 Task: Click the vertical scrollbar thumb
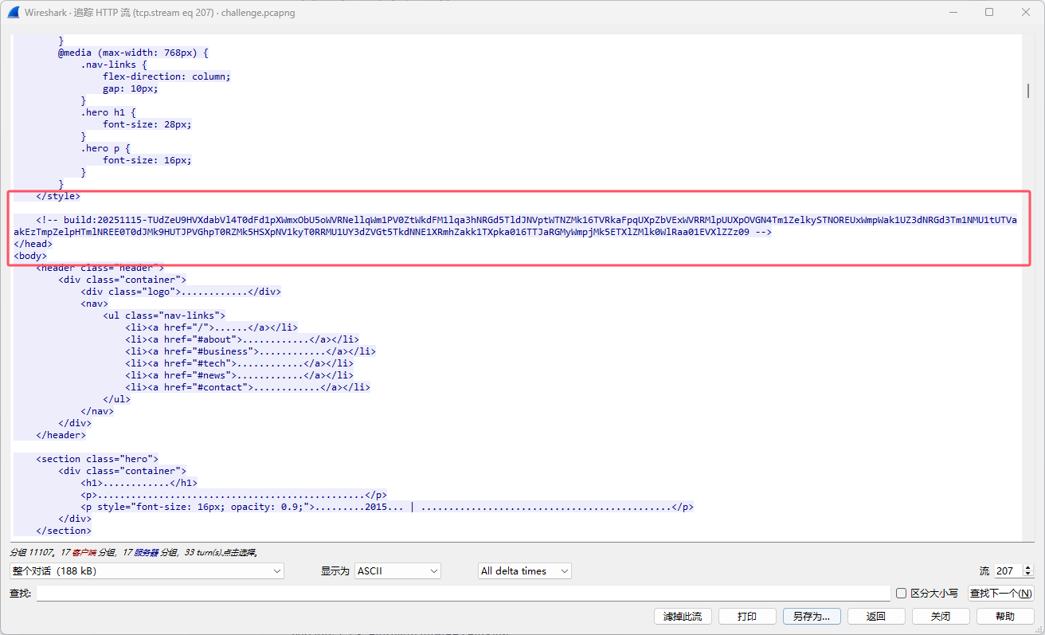click(1028, 91)
